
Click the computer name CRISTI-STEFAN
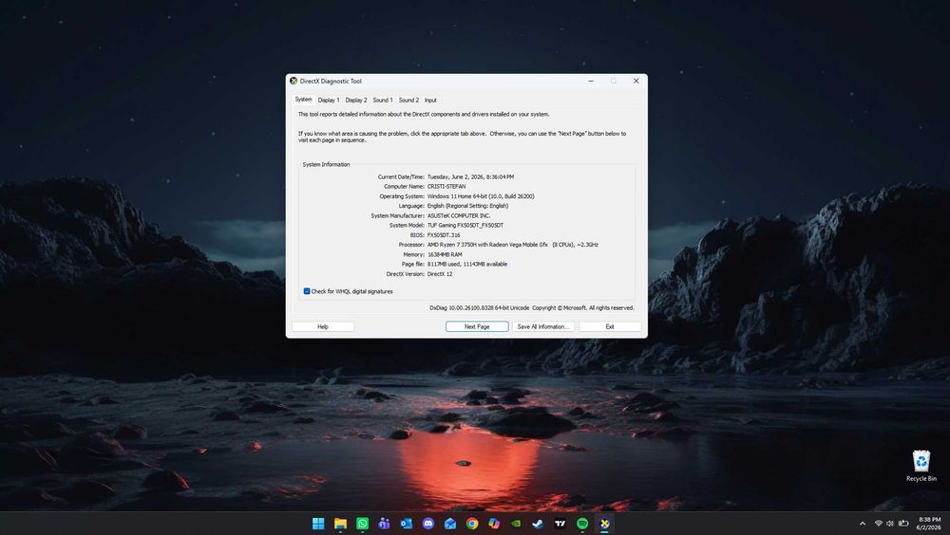[446, 187]
